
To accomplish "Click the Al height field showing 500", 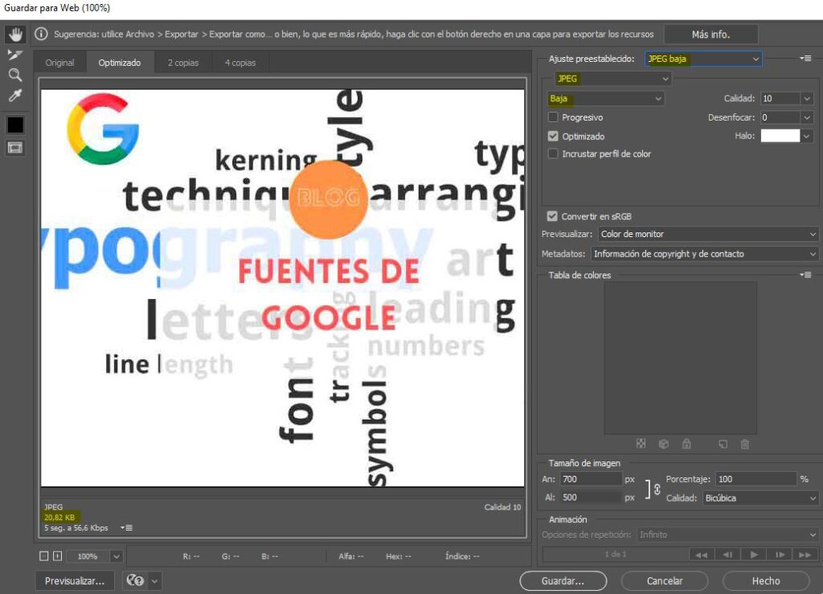I will coord(591,498).
